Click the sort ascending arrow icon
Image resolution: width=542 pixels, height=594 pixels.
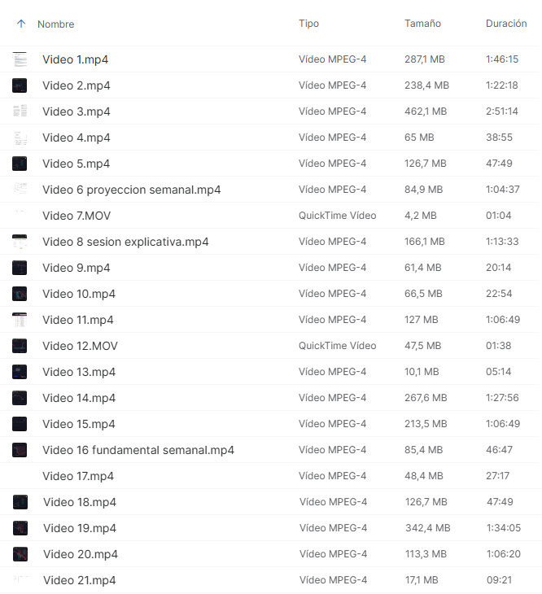pos(20,24)
